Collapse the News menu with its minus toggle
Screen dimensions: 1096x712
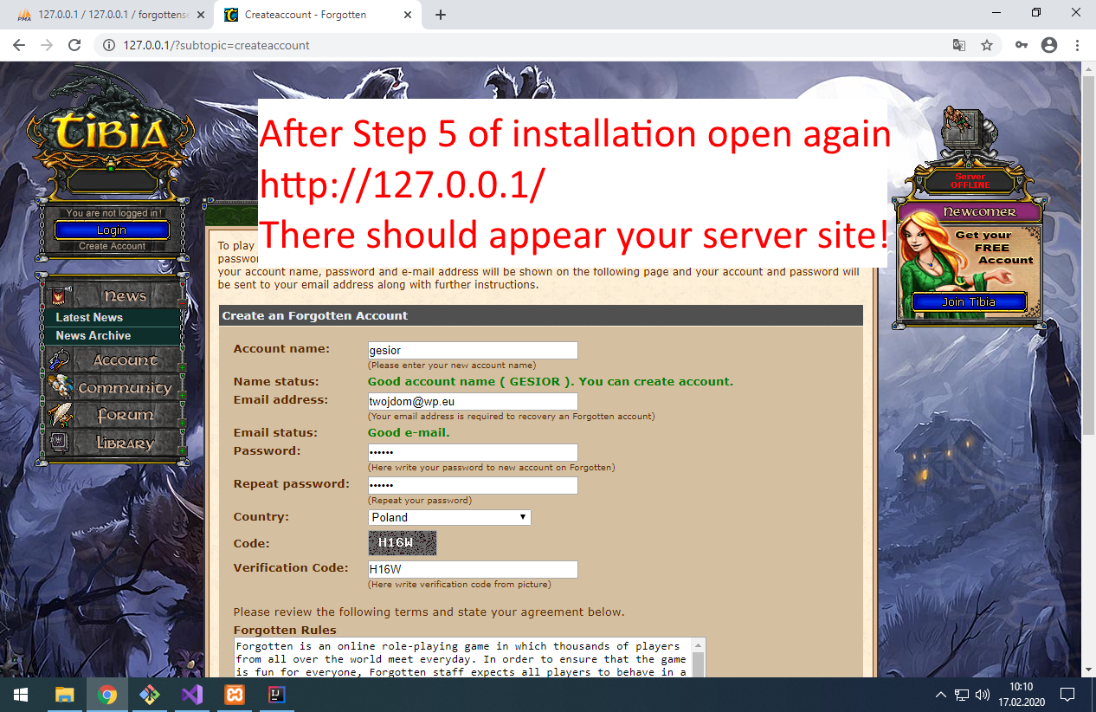(181, 305)
